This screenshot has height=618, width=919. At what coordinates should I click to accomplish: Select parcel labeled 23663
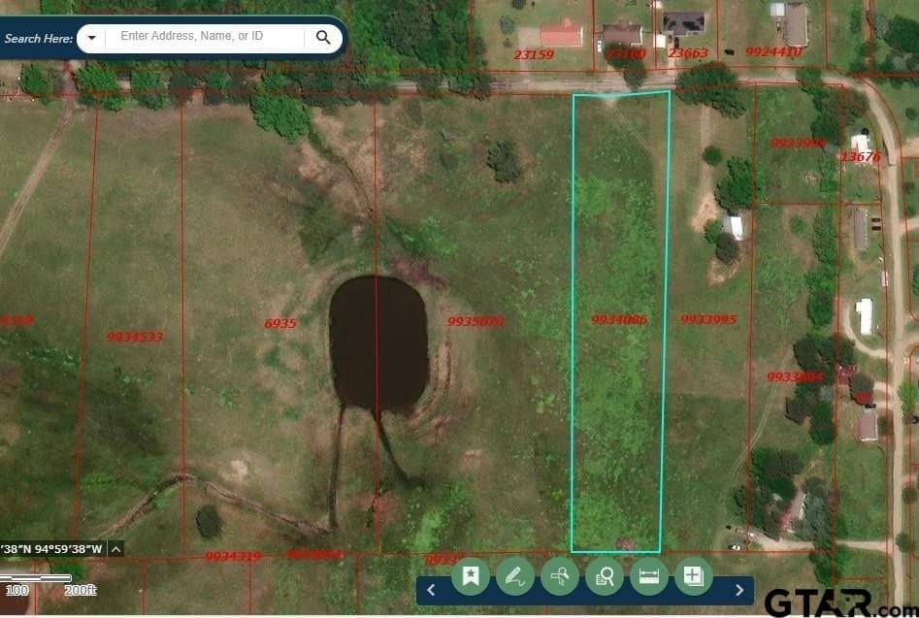coord(688,53)
